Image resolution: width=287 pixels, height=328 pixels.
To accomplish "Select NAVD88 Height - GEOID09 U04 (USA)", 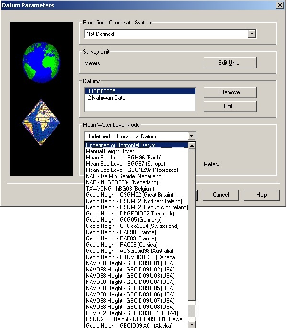I will click(137, 282).
